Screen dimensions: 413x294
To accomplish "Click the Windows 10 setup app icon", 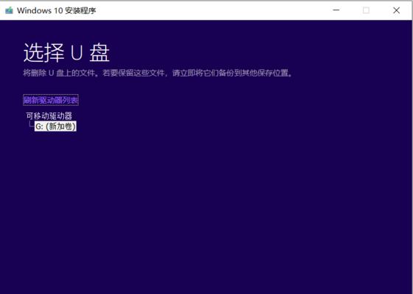I will (9, 10).
